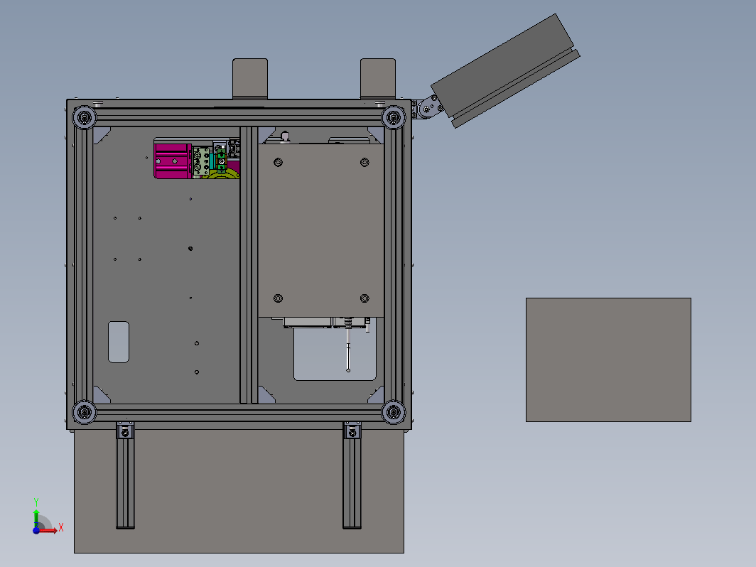Select the bottom-right corner caster
The width and height of the screenshot is (756, 567).
pos(394,412)
